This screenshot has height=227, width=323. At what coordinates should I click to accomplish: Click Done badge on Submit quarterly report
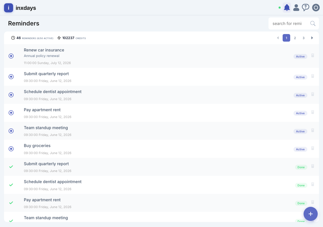pyautogui.click(x=301, y=167)
